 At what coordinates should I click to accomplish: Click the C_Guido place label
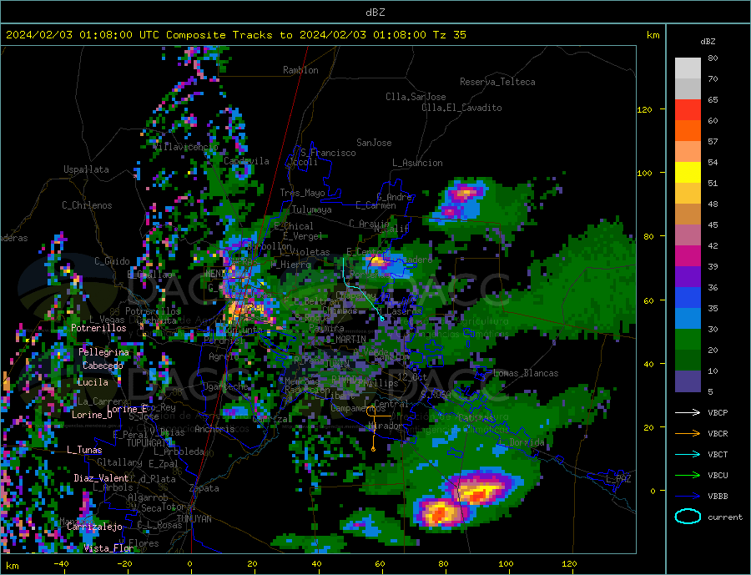[x=112, y=261]
